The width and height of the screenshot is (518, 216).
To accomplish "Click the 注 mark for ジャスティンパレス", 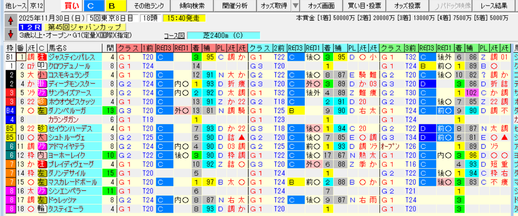I will point(42,57).
